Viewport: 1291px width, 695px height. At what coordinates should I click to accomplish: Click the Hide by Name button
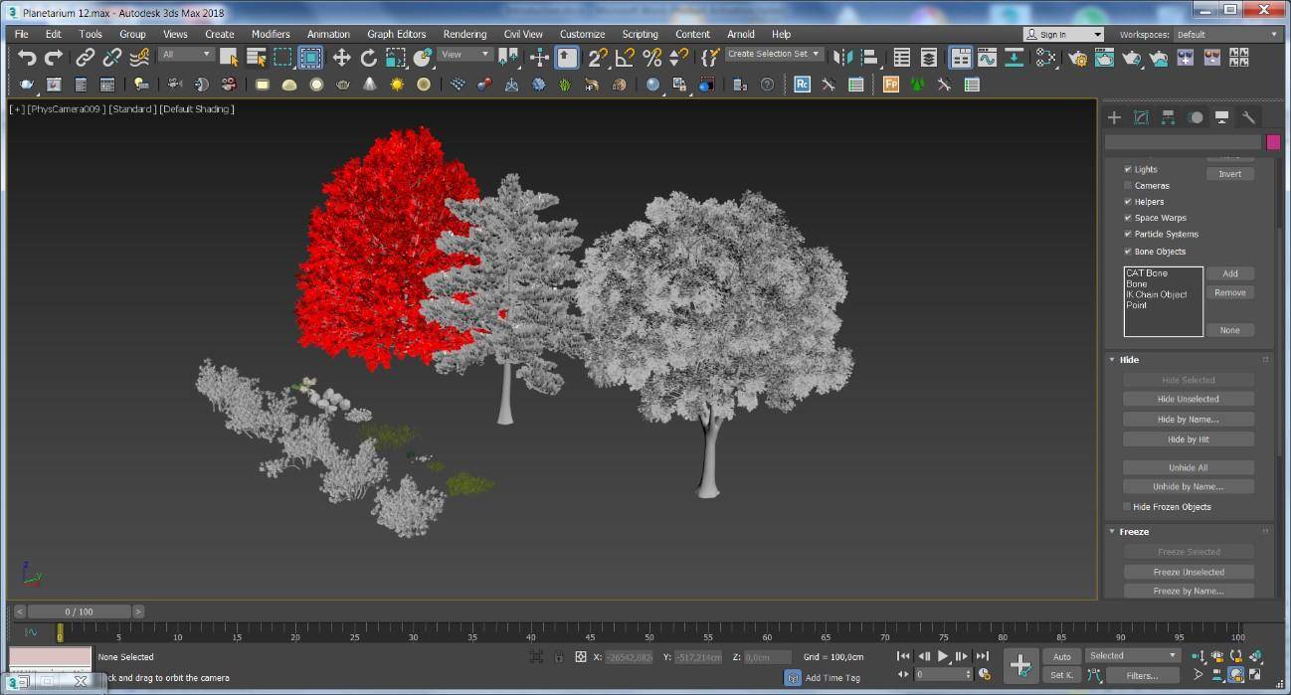[x=1188, y=419]
